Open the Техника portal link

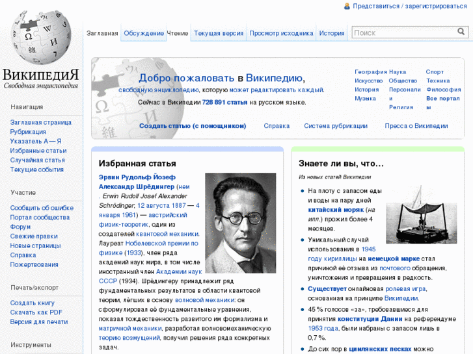(x=438, y=81)
